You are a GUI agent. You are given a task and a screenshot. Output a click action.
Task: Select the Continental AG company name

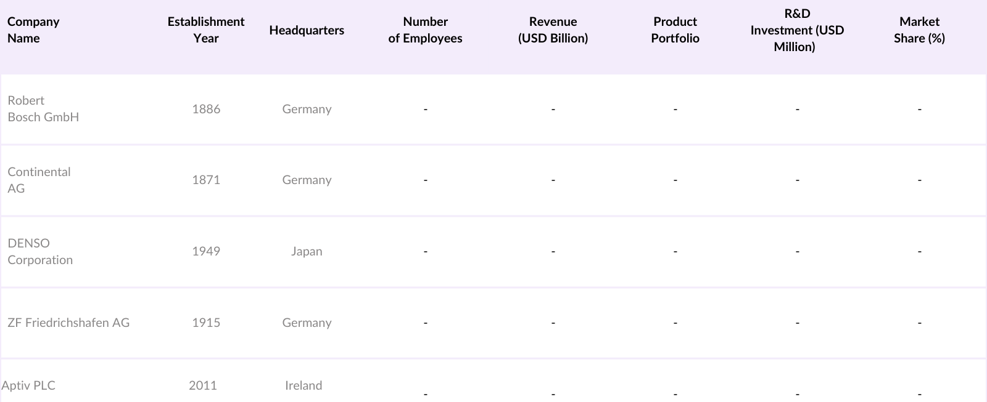39,180
